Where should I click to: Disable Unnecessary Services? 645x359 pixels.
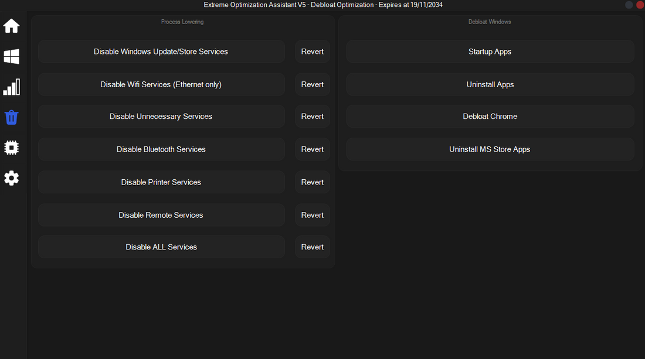[161, 116]
